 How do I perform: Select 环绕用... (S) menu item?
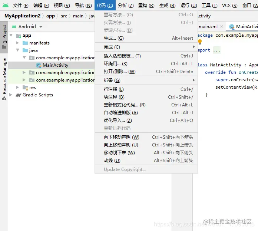146,64
